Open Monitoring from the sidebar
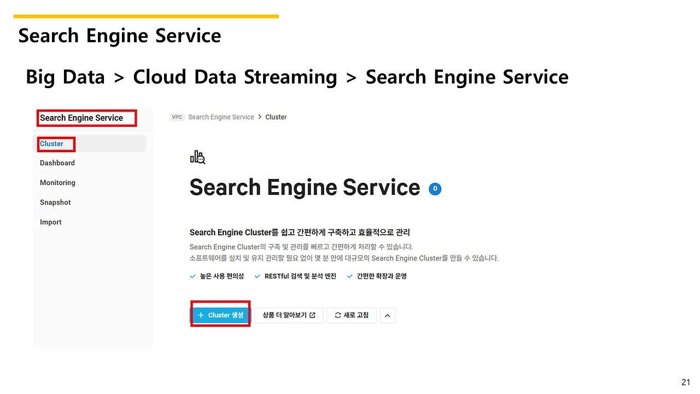 click(57, 182)
